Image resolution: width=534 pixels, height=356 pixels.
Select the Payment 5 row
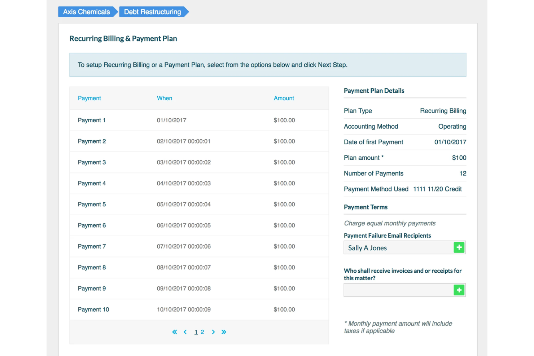coord(198,204)
